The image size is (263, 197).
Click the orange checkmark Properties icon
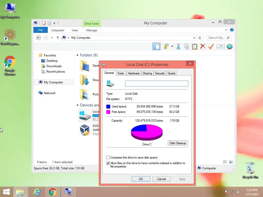point(211,46)
